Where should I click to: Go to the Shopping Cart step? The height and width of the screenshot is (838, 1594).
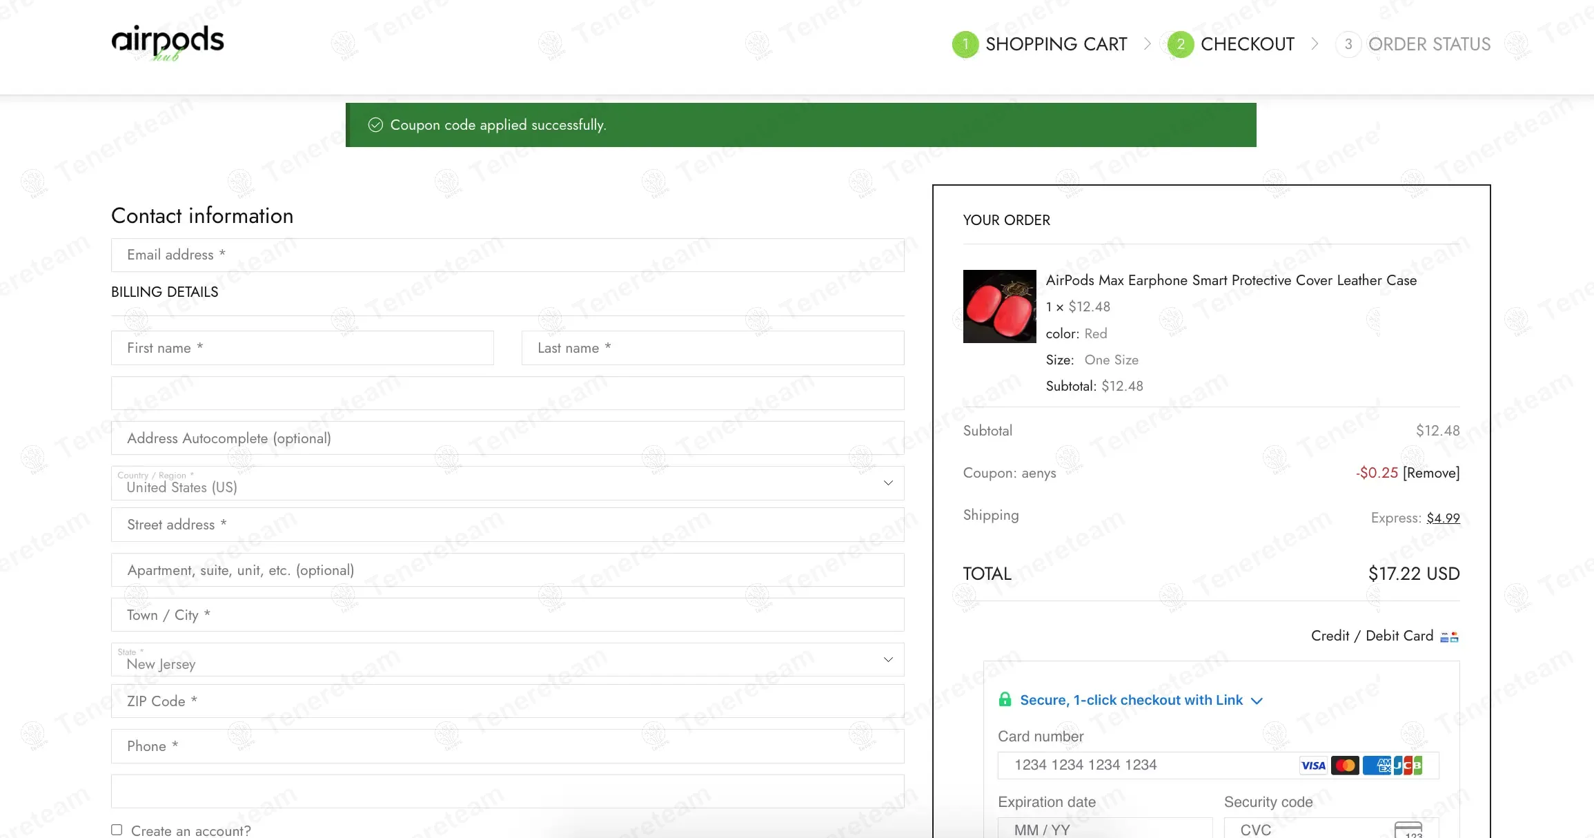[x=1056, y=44]
